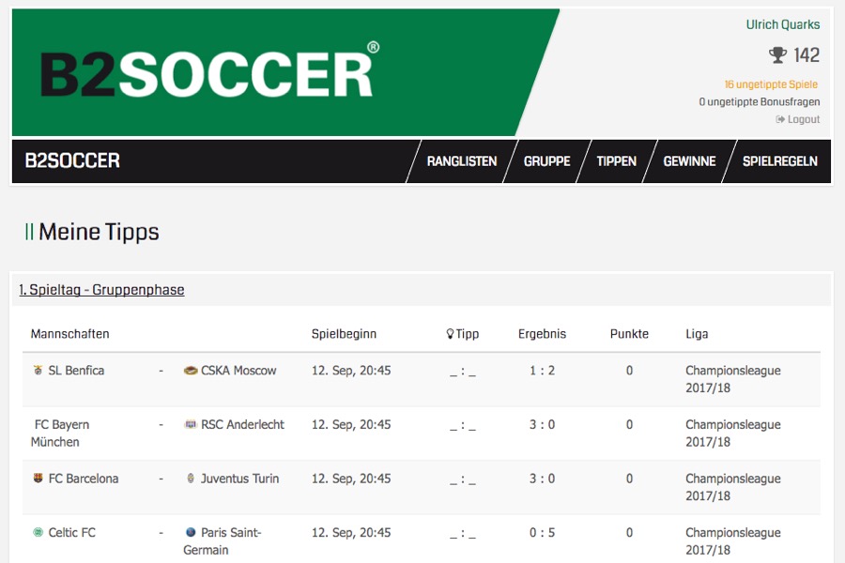Click the B2SOCCER text in navigation bar
Image resolution: width=845 pixels, height=563 pixels.
tap(72, 161)
